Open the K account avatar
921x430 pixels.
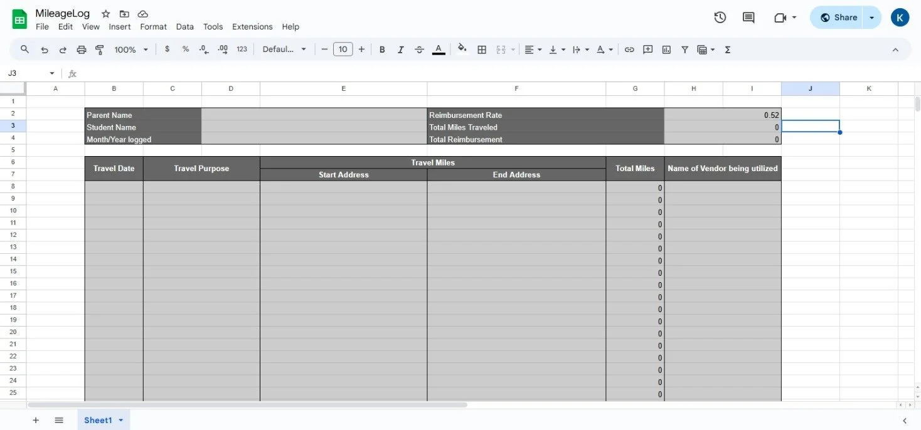[x=900, y=18]
